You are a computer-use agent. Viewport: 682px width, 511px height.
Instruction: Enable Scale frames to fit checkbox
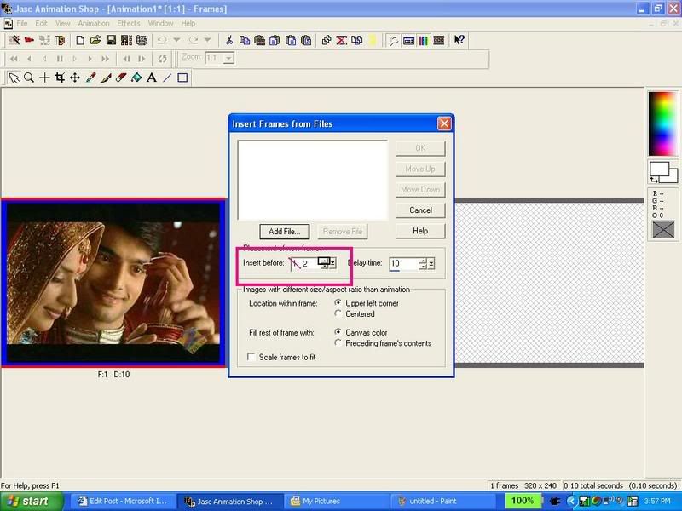click(251, 357)
